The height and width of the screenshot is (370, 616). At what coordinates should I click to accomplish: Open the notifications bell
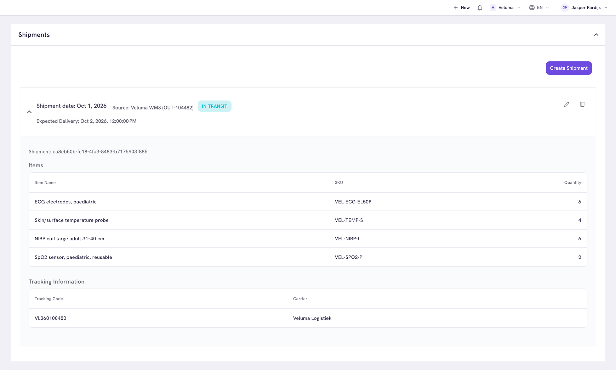[480, 7]
